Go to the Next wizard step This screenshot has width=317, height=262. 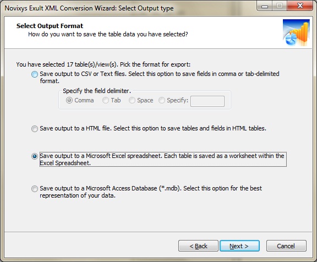[x=239, y=246]
